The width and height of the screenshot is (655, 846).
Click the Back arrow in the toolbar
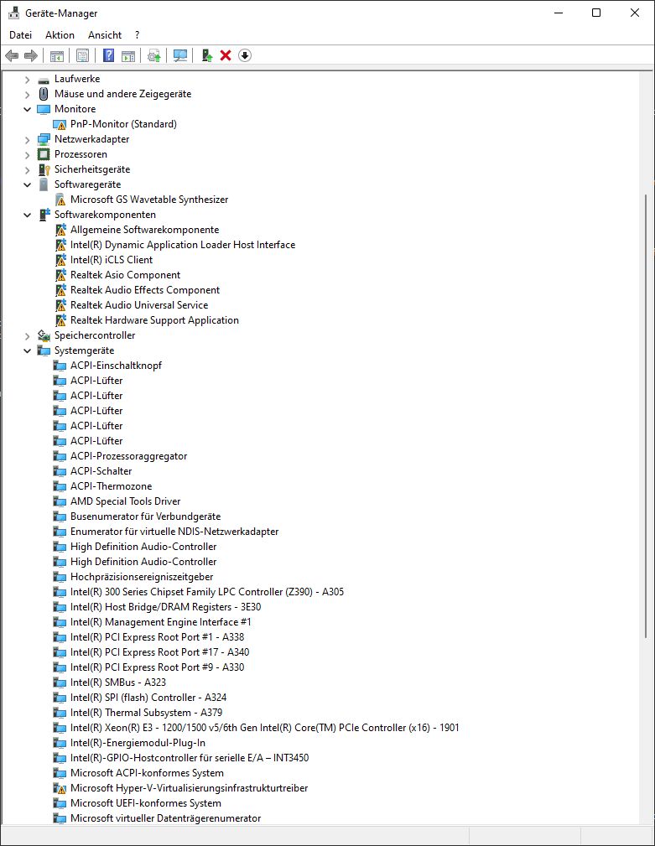click(x=12, y=55)
